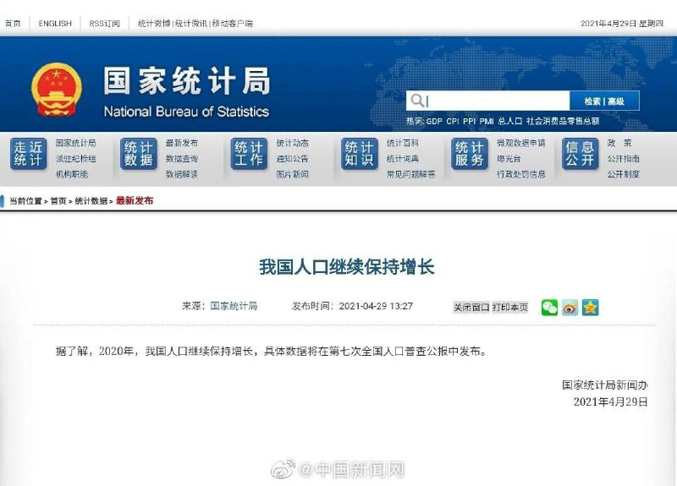
Task: Open the 微观数据申请 link
Action: click(x=521, y=143)
